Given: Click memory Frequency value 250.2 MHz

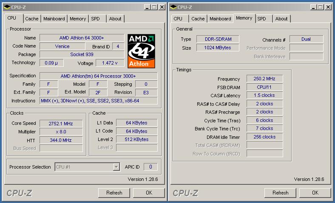Looking at the screenshot, I should [264, 79].
